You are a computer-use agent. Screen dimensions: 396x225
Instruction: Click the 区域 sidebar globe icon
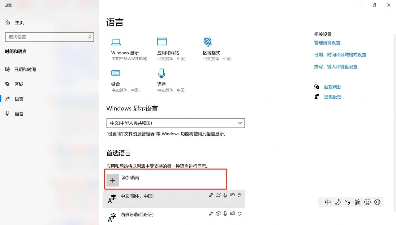click(8, 84)
